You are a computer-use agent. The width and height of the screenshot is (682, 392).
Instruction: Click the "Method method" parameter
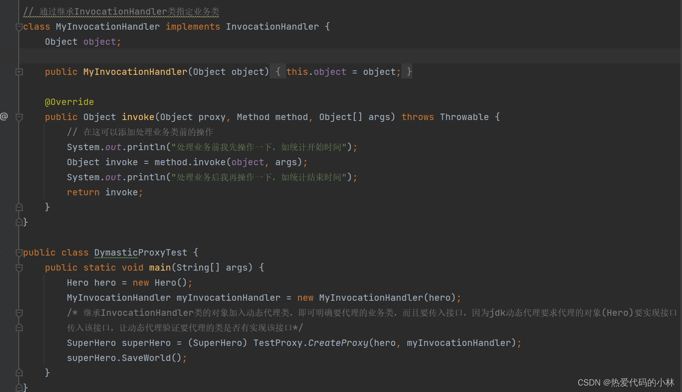272,117
